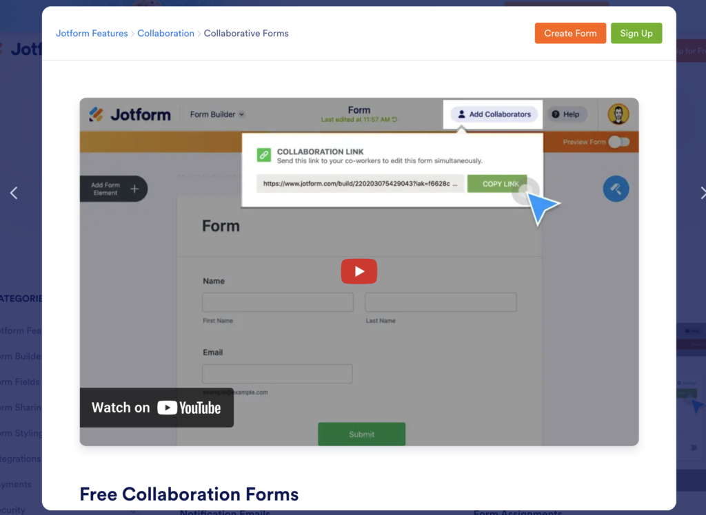Open the blue paint roller form designer icon
The height and width of the screenshot is (515, 706).
tap(616, 189)
